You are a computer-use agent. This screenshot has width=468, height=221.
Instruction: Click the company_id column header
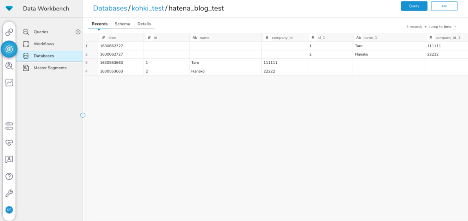tap(282, 38)
